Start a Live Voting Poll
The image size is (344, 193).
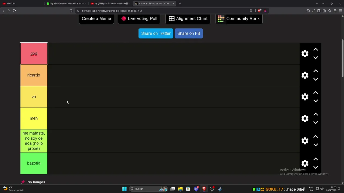coord(139,19)
